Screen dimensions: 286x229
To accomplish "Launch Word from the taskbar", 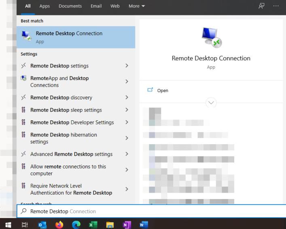I will [144, 225].
